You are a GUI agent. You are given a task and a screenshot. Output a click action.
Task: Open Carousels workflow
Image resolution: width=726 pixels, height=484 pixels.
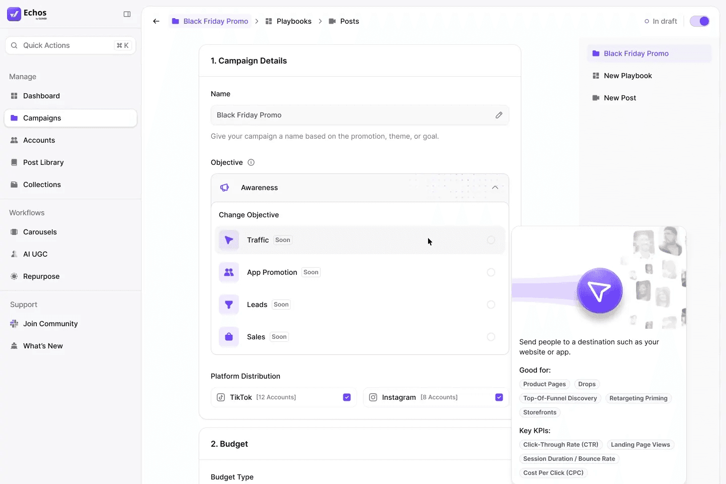tap(71, 232)
